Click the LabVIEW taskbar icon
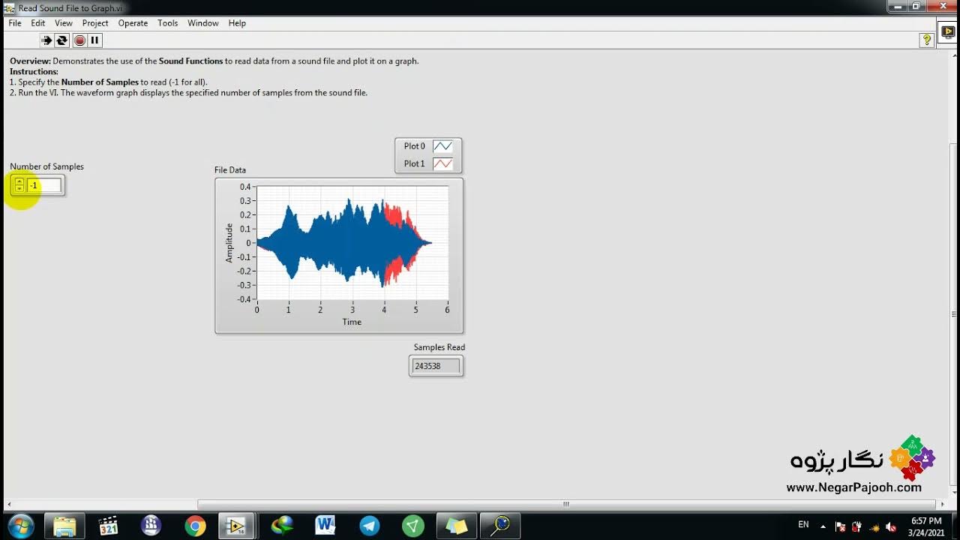Image resolution: width=960 pixels, height=540 pixels. click(238, 526)
